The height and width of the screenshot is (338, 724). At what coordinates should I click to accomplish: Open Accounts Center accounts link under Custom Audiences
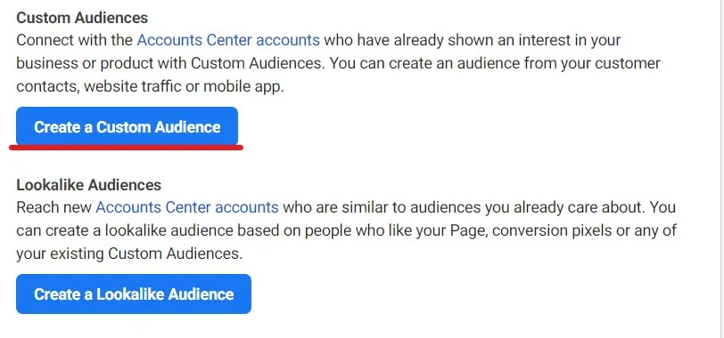[x=228, y=40]
